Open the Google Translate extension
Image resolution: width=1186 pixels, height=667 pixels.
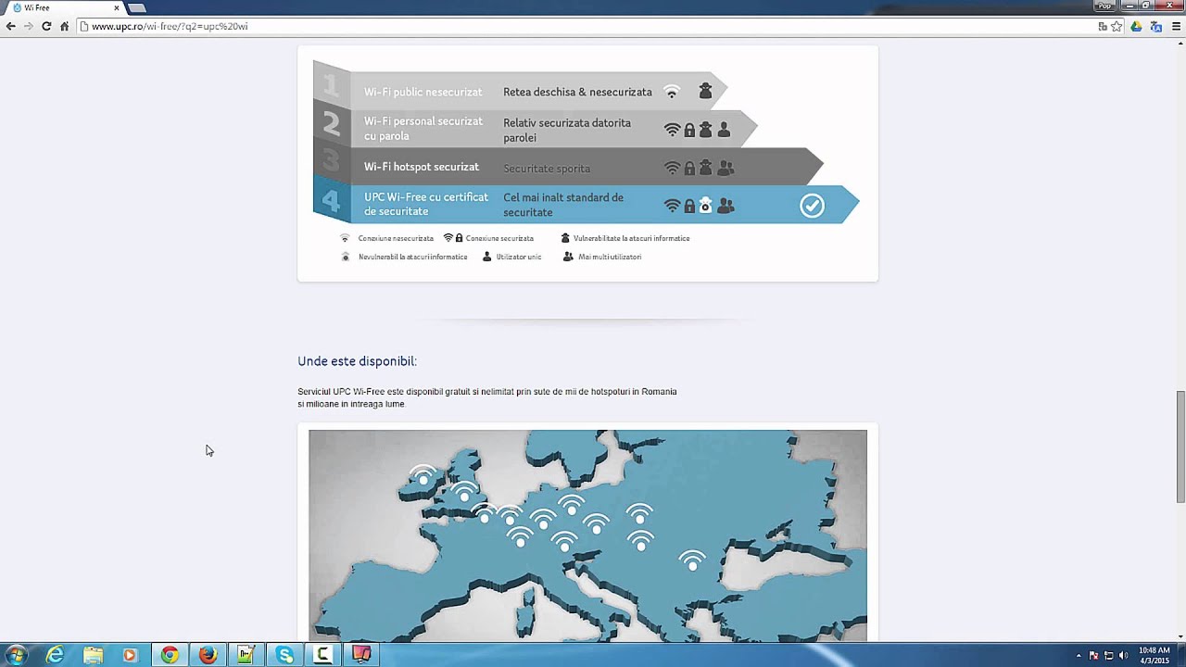click(1156, 26)
